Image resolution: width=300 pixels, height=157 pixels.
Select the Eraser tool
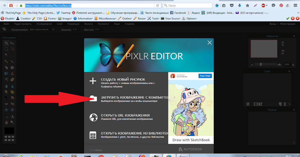tap(6, 67)
